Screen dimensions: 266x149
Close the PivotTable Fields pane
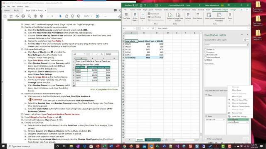(x=248, y=35)
